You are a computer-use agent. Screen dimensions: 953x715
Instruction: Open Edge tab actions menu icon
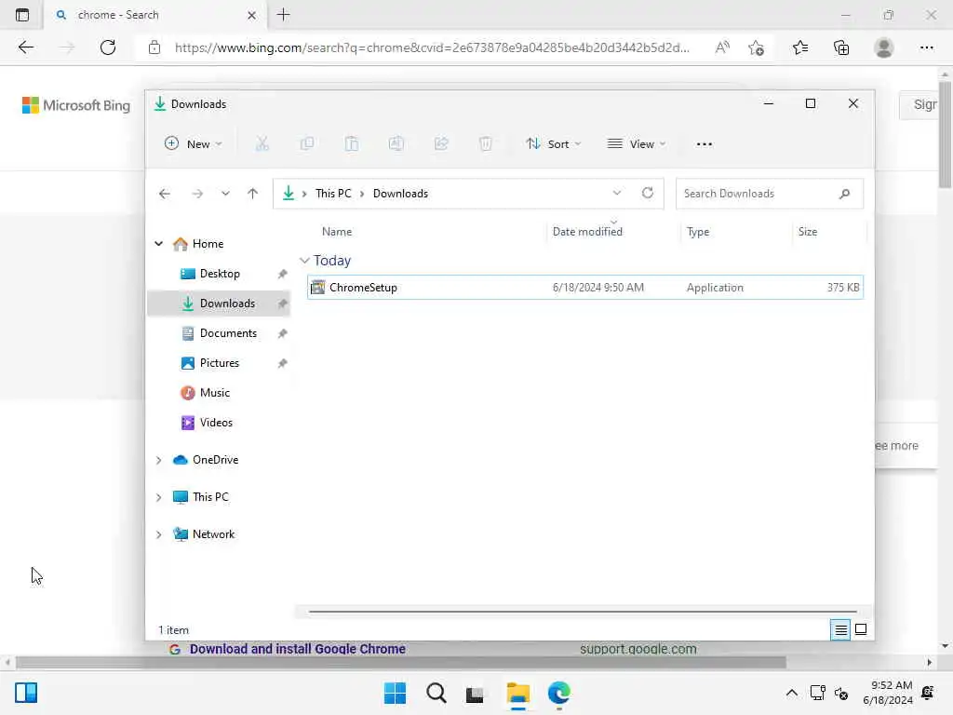[x=22, y=15]
